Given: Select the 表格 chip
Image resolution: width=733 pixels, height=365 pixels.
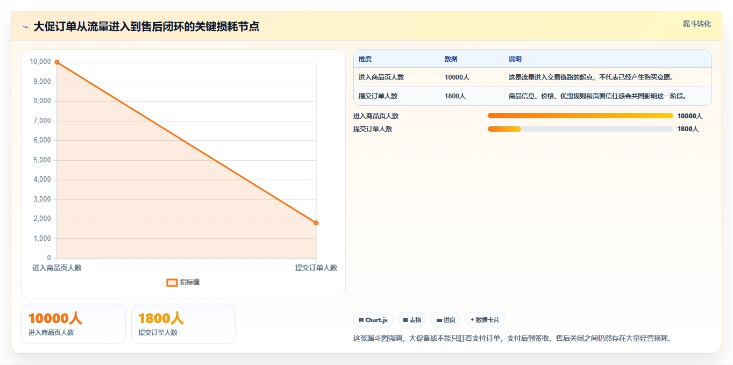Looking at the screenshot, I should click(412, 320).
